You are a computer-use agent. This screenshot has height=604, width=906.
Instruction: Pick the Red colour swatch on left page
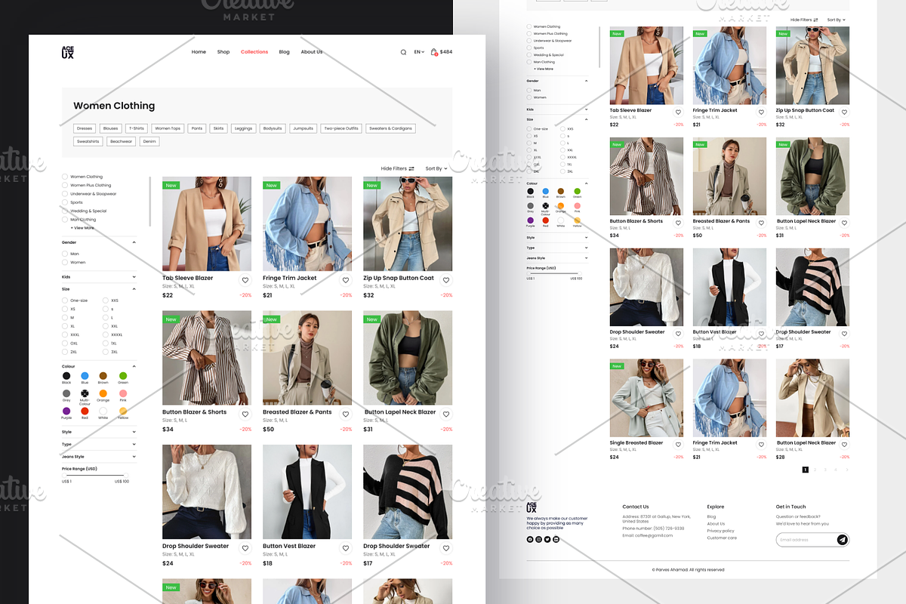tap(85, 411)
